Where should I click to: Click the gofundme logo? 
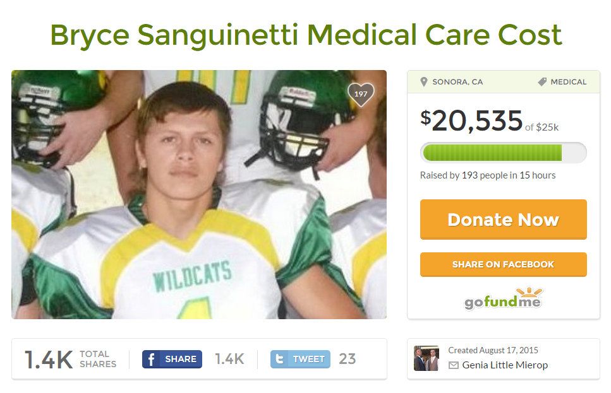point(503,299)
